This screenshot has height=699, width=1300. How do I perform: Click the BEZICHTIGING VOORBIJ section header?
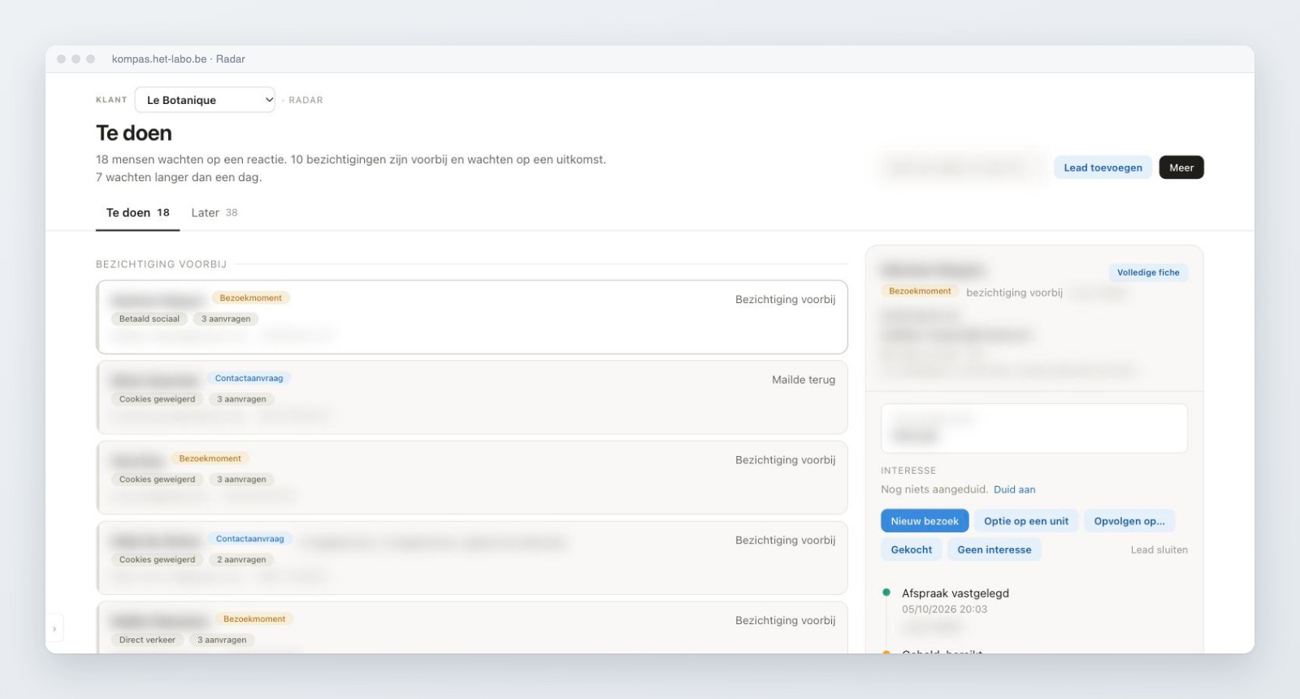[x=161, y=264]
